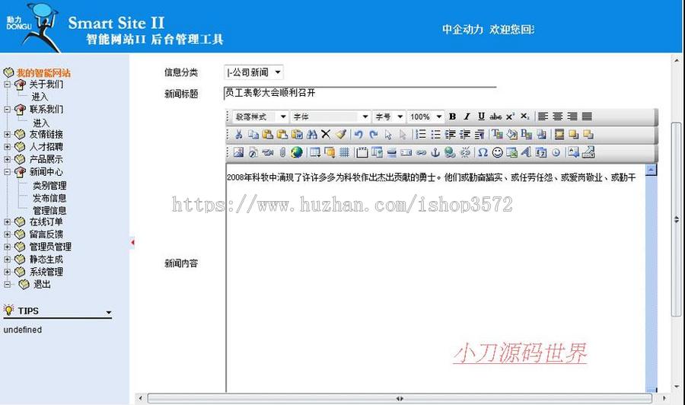The image size is (685, 405).
Task: Redo the last edit
Action: point(374,135)
